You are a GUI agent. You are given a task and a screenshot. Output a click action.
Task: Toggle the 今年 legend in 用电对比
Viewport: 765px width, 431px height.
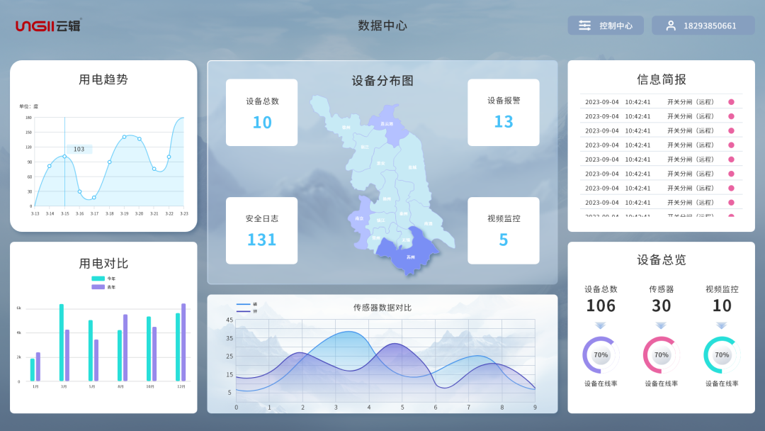[x=105, y=278]
